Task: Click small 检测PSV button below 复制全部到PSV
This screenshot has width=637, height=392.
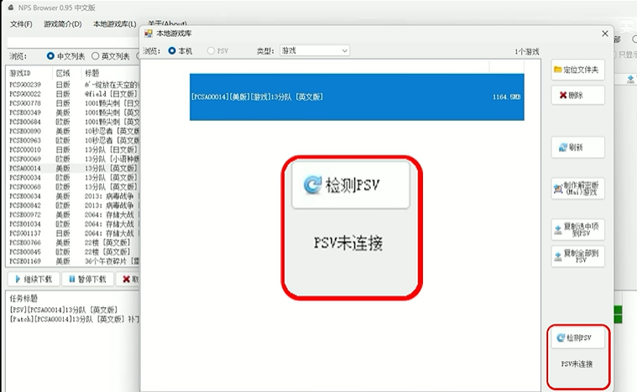Action: 577,337
